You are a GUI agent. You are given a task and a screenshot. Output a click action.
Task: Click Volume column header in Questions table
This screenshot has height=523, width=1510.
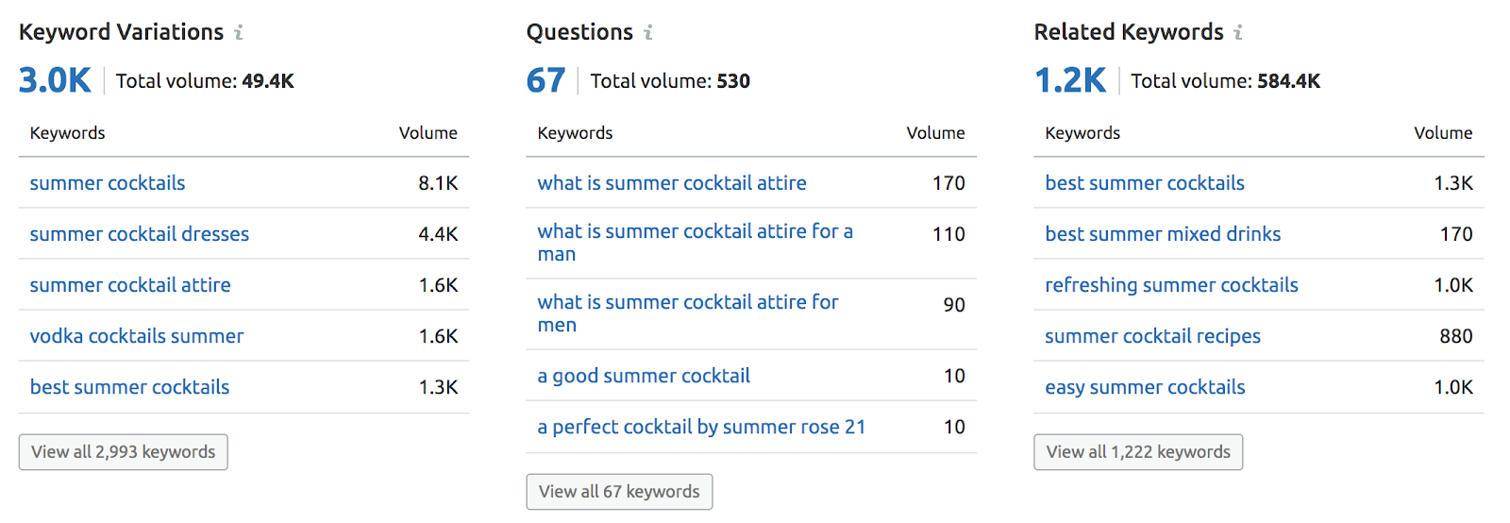point(935,133)
